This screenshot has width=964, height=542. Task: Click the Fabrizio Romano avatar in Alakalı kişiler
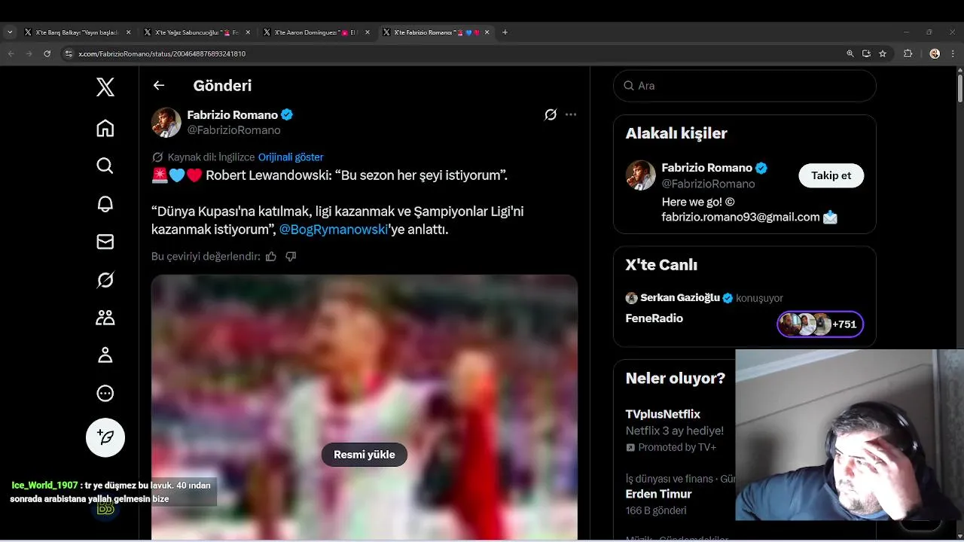[x=641, y=175]
